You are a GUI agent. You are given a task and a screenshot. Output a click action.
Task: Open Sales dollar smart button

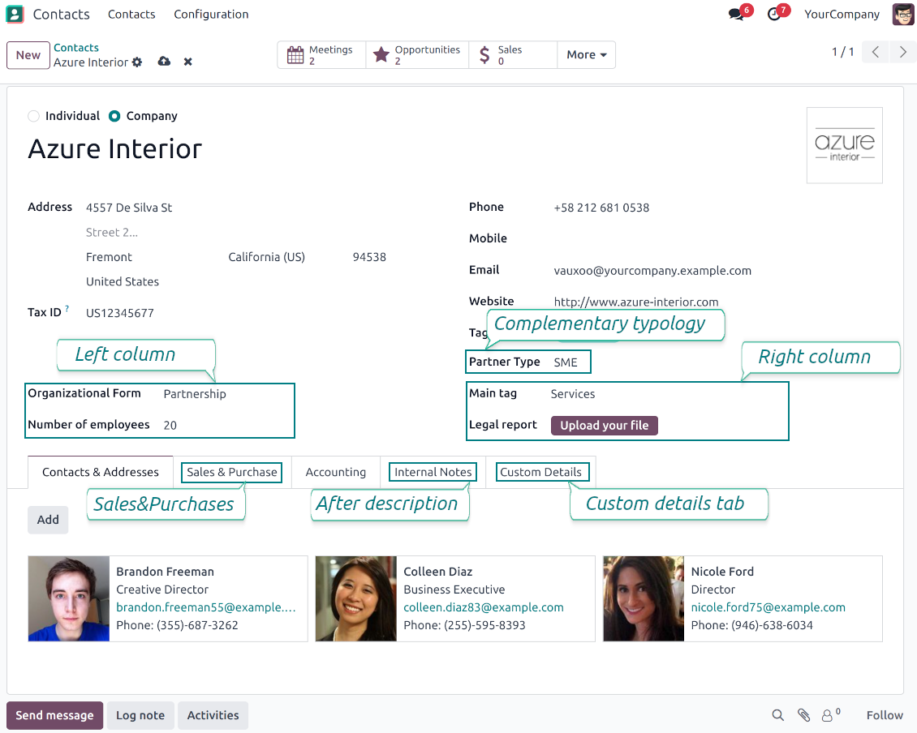click(x=513, y=55)
